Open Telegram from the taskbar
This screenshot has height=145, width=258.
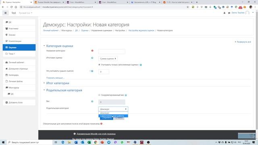click(x=109, y=142)
